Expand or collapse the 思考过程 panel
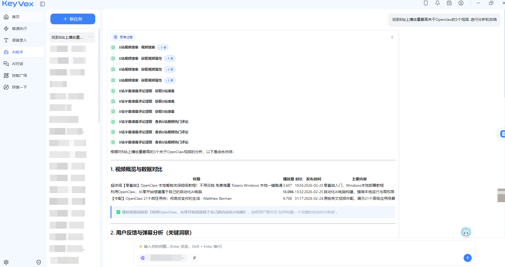 tap(392, 37)
